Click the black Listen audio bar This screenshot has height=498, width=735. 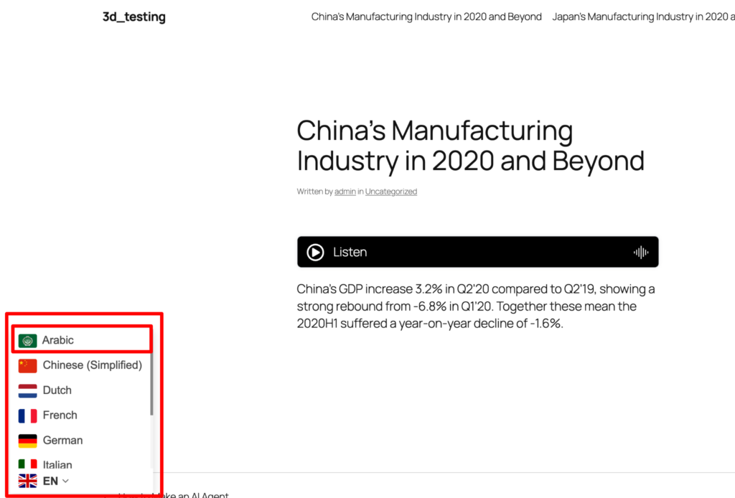pyautogui.click(x=477, y=252)
